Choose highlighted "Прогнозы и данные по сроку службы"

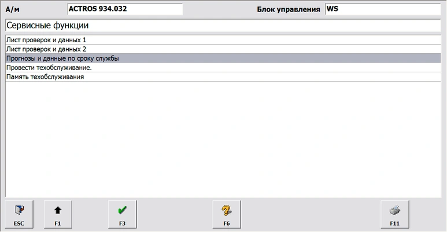click(62, 58)
